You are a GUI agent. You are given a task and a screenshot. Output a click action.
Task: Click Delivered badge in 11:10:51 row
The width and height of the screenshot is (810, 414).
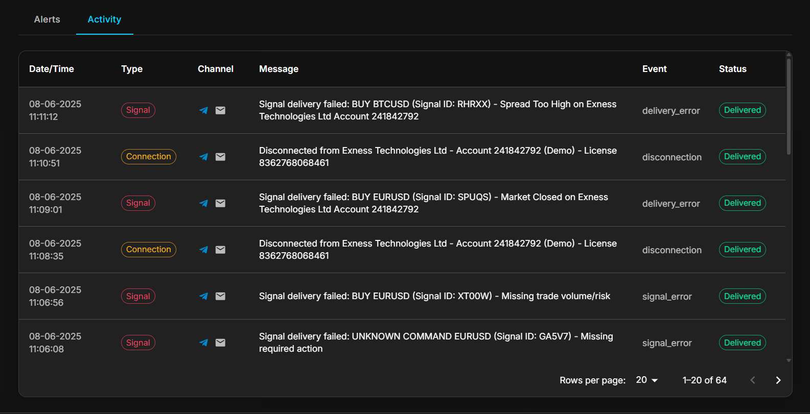pyautogui.click(x=743, y=157)
